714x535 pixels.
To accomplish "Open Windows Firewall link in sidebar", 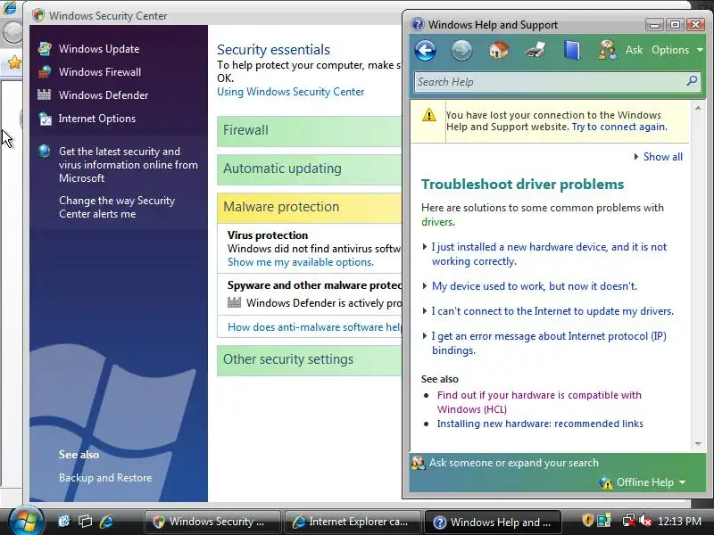I will 100,72.
